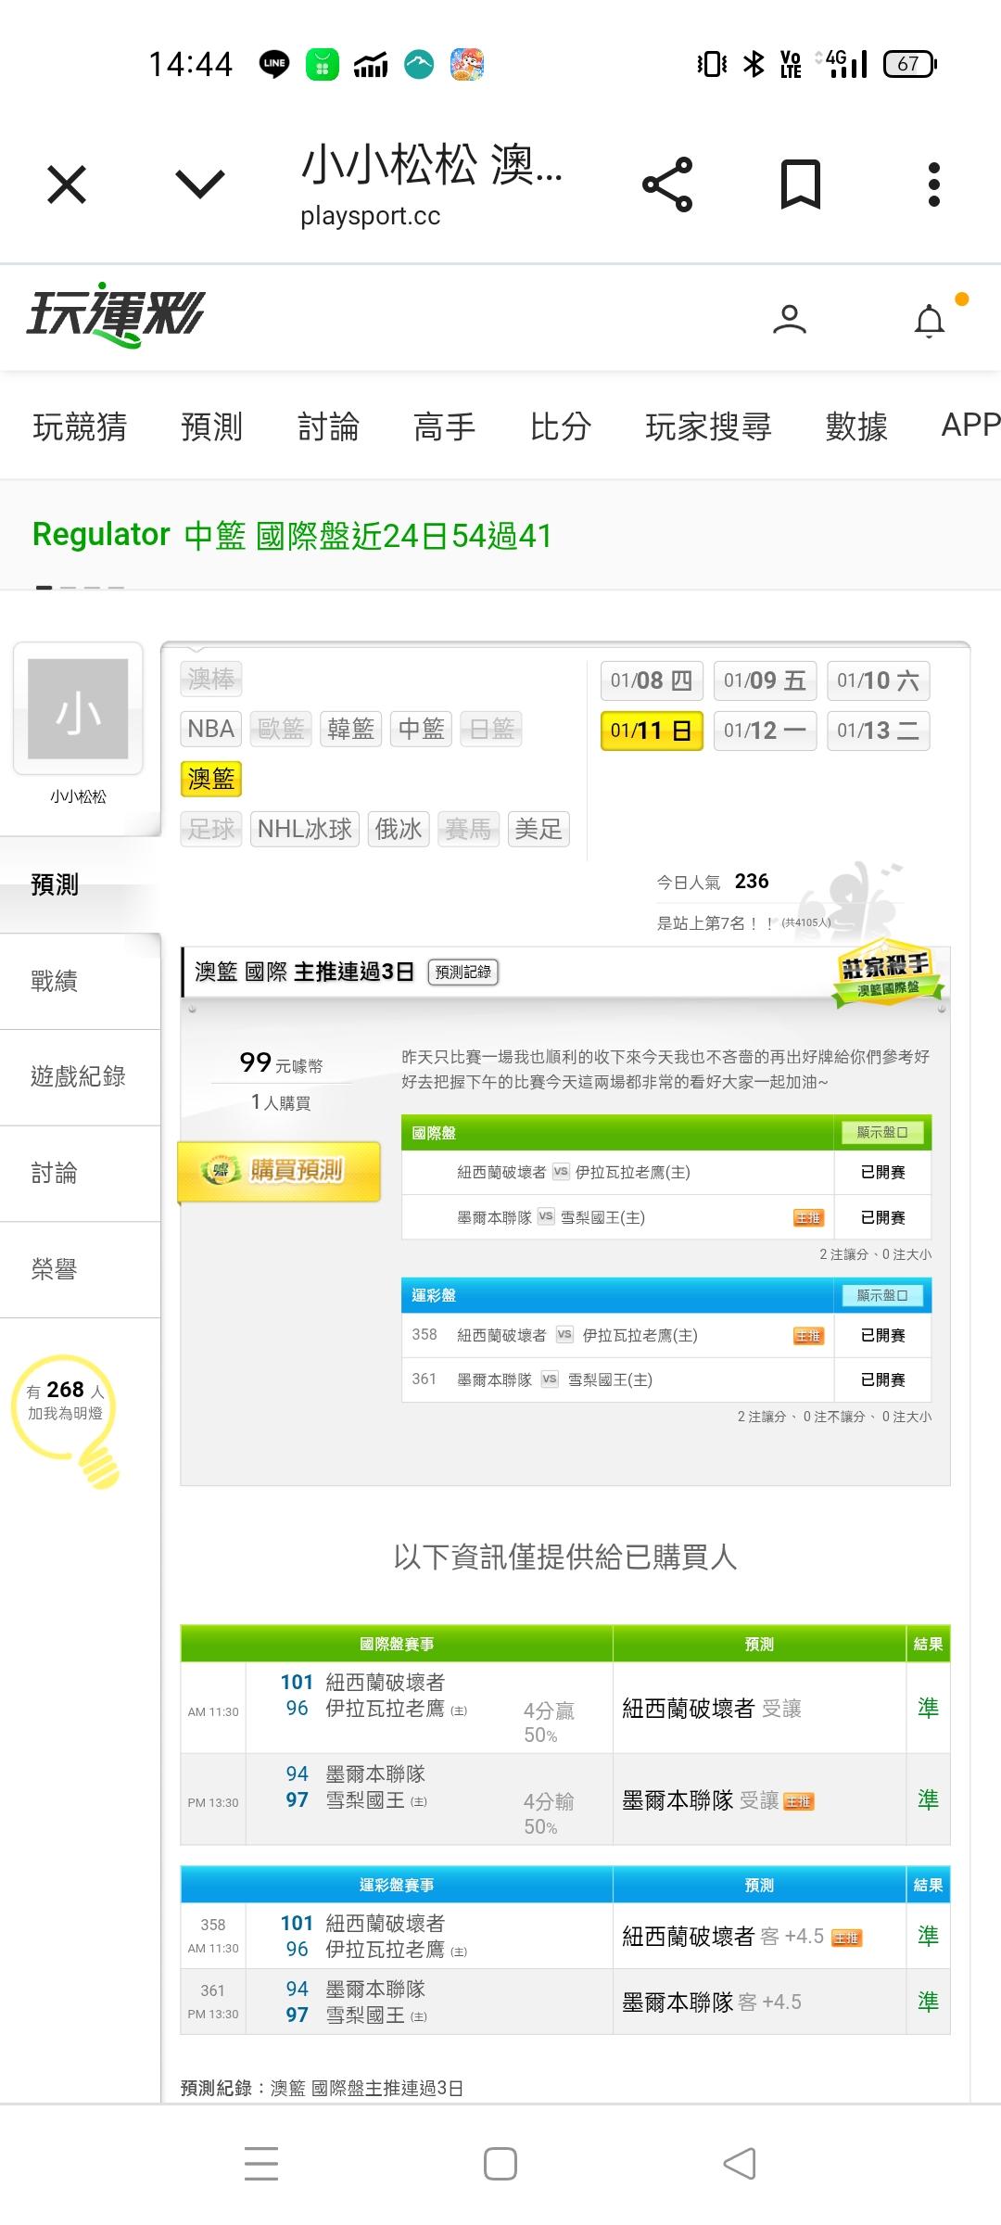Open the 預測 top navigation item
Screen dimensions: 1001x2225
pyautogui.click(x=211, y=426)
